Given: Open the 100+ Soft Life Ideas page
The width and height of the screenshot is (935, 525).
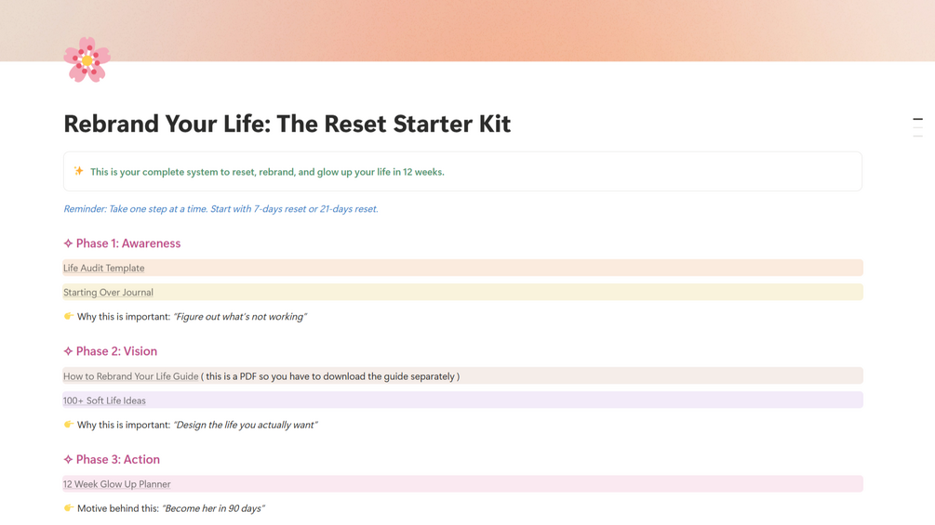Looking at the screenshot, I should tap(104, 400).
